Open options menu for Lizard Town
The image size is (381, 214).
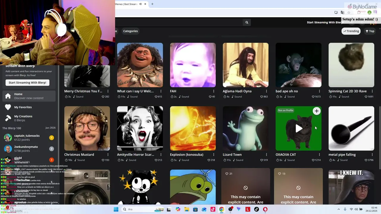click(x=266, y=155)
